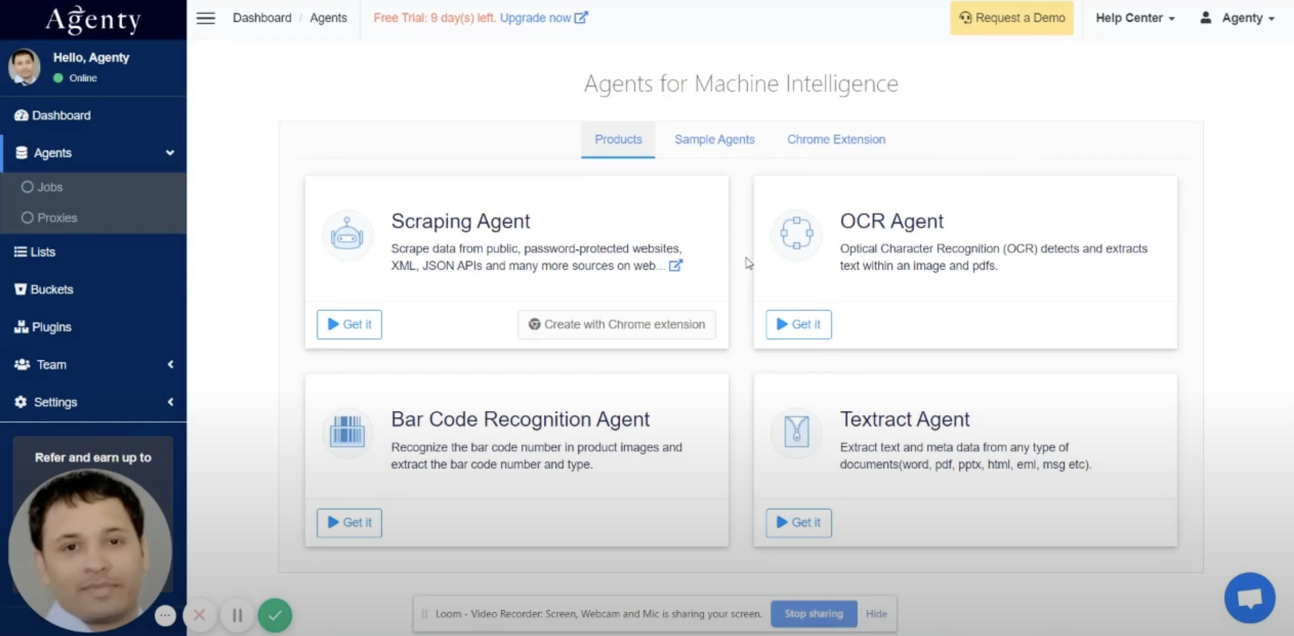1294x636 pixels.
Task: Cancel Loom recording with X button
Action: tap(199, 615)
